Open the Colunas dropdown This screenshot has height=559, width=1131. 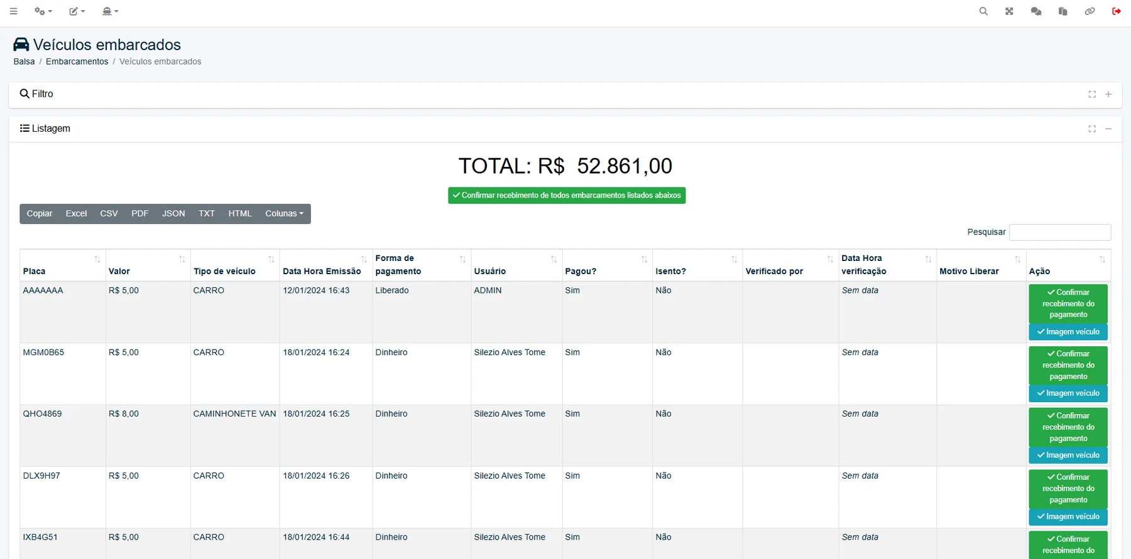click(x=284, y=214)
